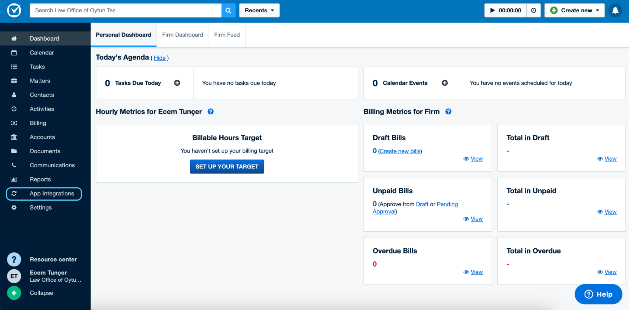
Task: Open the Recents dropdown
Action: pos(259,10)
